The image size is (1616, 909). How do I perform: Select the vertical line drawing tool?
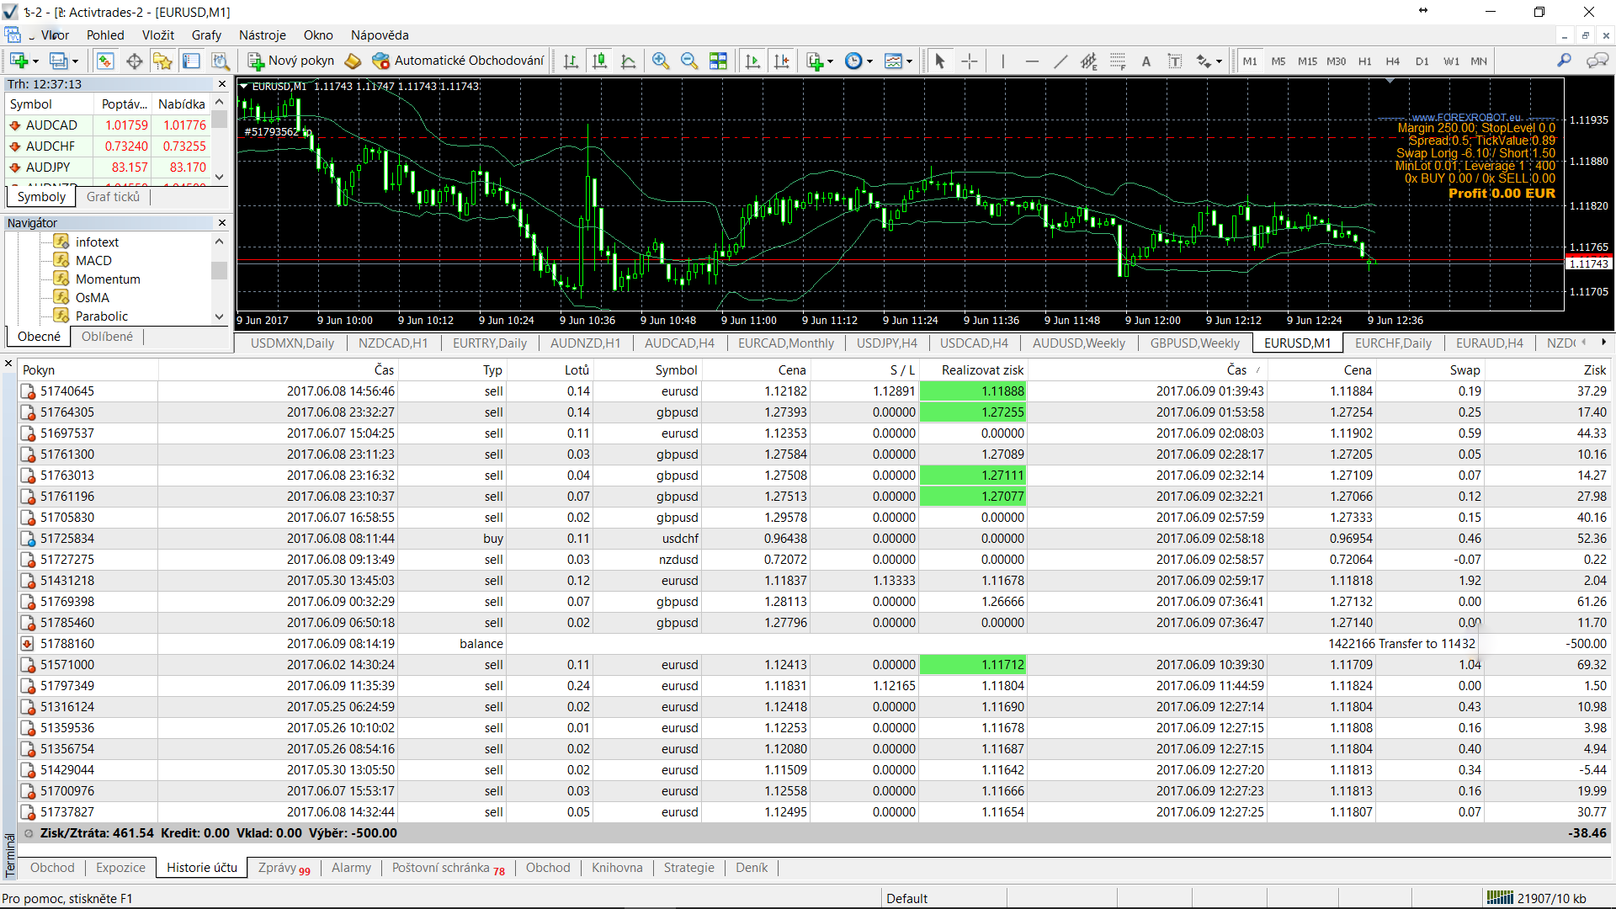click(1003, 61)
